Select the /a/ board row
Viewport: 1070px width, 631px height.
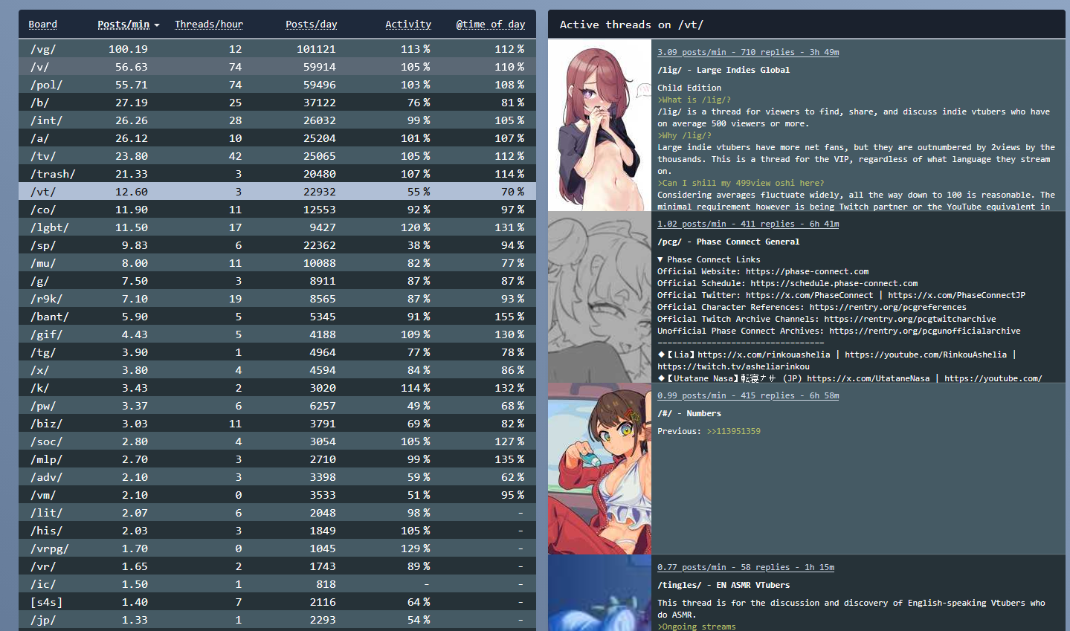277,138
